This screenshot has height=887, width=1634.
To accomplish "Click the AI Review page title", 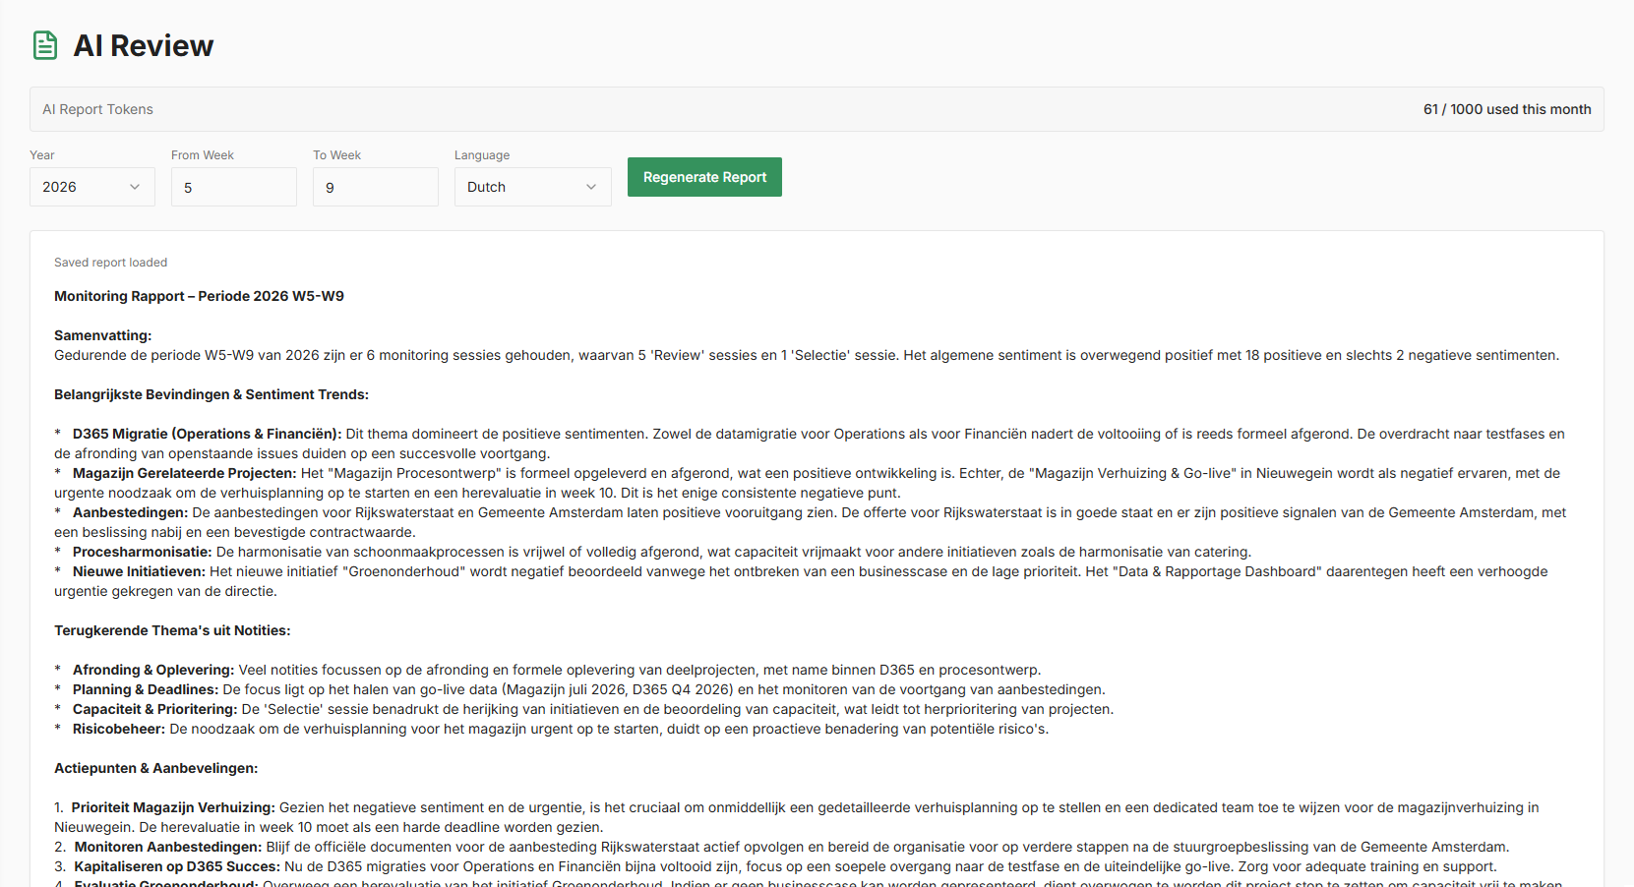I will click(144, 45).
